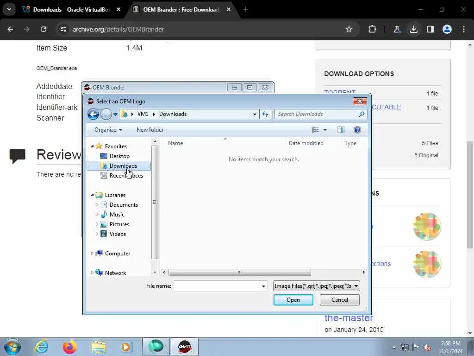
Task: Open the Organize menu
Action: 108,130
